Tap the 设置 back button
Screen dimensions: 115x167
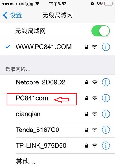[x=12, y=15]
